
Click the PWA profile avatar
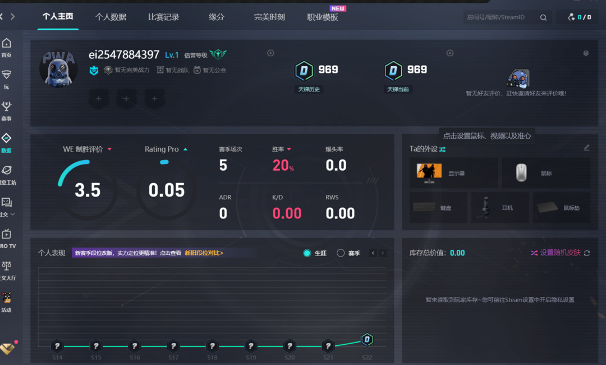tap(58, 69)
